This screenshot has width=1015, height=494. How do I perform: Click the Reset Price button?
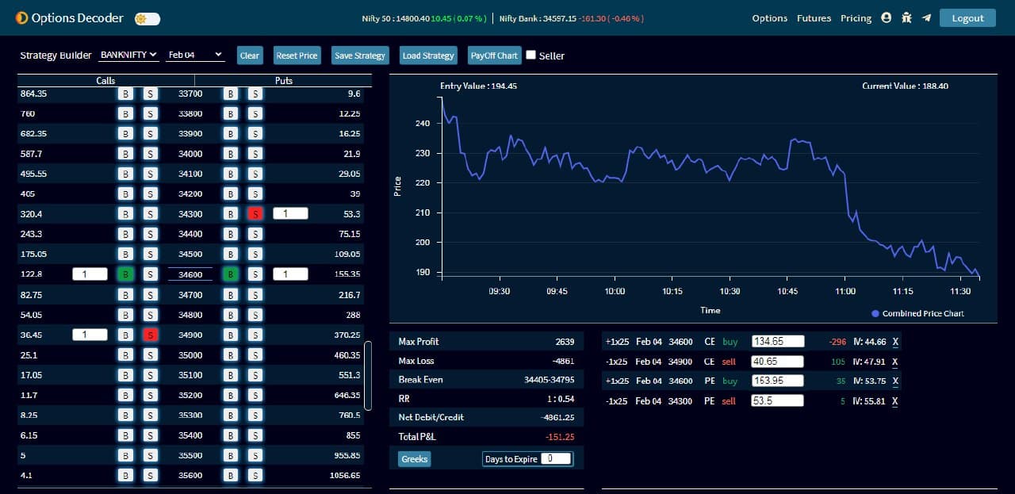pyautogui.click(x=297, y=55)
